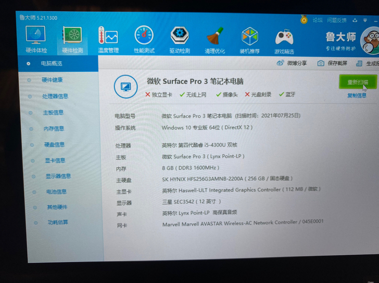Click the gold medal icon in title bar

[x=304, y=20]
